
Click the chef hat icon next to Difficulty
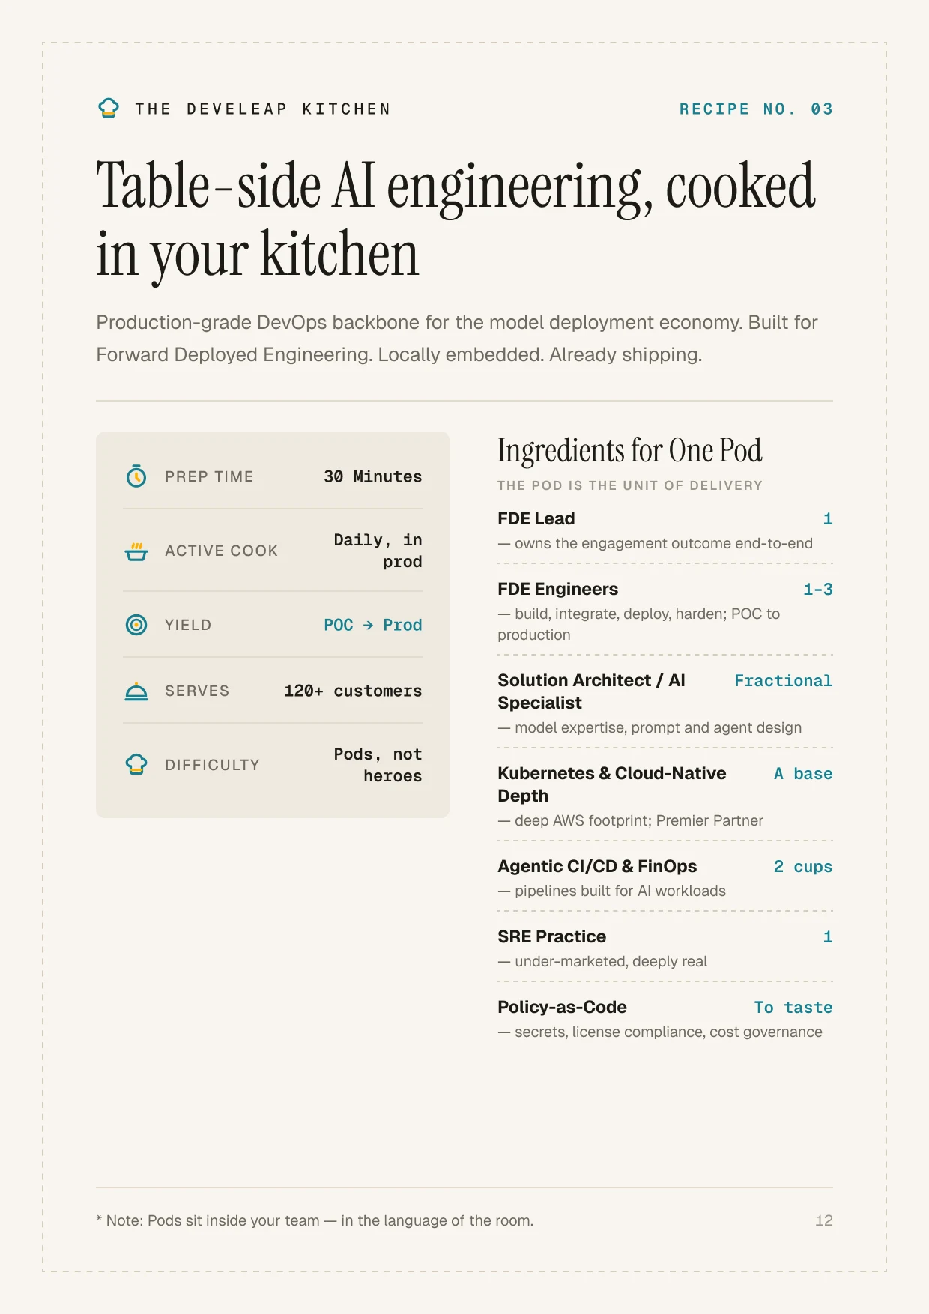coord(136,764)
